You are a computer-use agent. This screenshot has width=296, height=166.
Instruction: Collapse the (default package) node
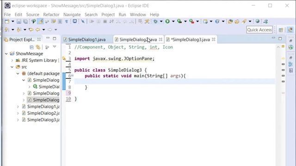click(18, 73)
